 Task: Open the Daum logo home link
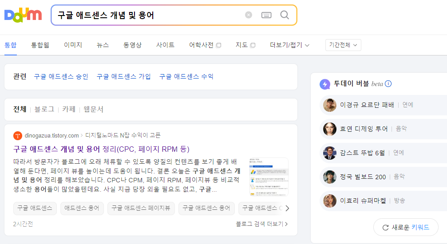[x=23, y=16]
